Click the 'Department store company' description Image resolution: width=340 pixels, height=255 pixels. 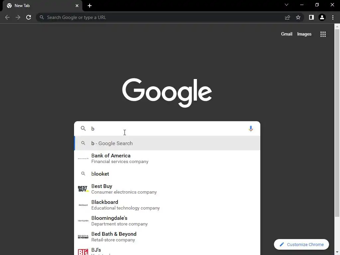click(120, 224)
